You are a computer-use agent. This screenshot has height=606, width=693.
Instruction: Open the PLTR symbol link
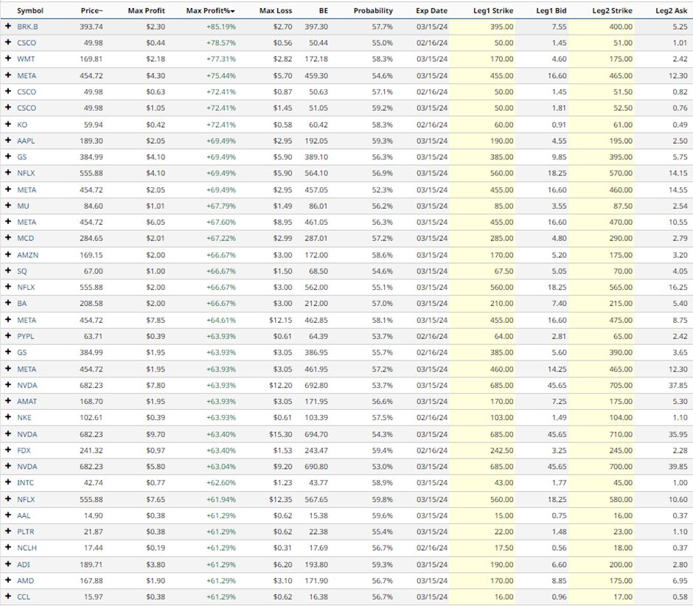click(x=25, y=532)
